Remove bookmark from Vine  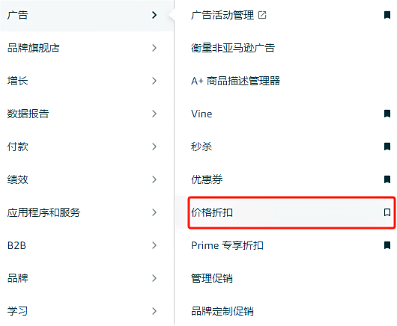click(387, 114)
